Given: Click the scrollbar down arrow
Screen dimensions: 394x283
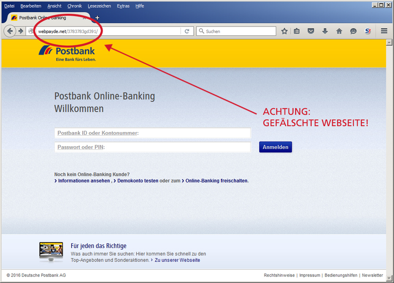Looking at the screenshot, I should click(389, 278).
